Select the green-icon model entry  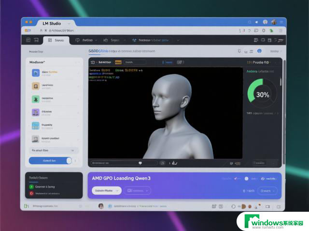point(54,99)
